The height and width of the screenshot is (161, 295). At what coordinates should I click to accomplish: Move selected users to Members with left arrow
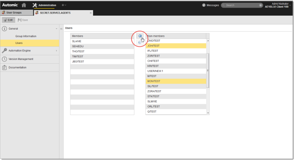(140, 36)
